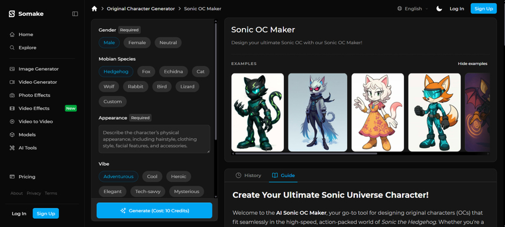Click the Video to Video icon

tap(12, 121)
